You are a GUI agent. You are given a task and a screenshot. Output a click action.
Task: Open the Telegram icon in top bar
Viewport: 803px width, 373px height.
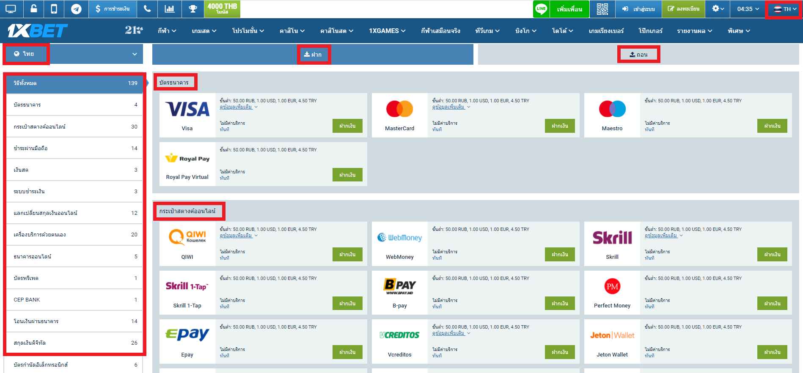point(76,9)
